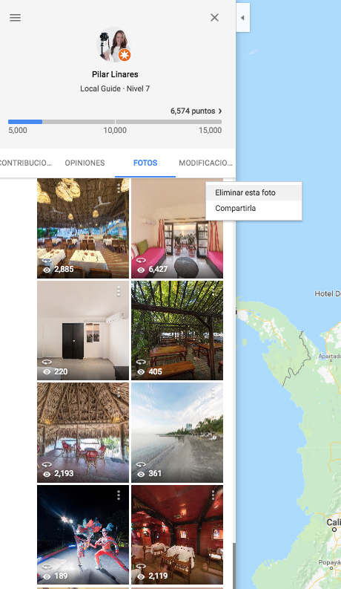Click Pilar Linares profile avatar
Image resolution: width=341 pixels, height=589 pixels.
coord(114,45)
